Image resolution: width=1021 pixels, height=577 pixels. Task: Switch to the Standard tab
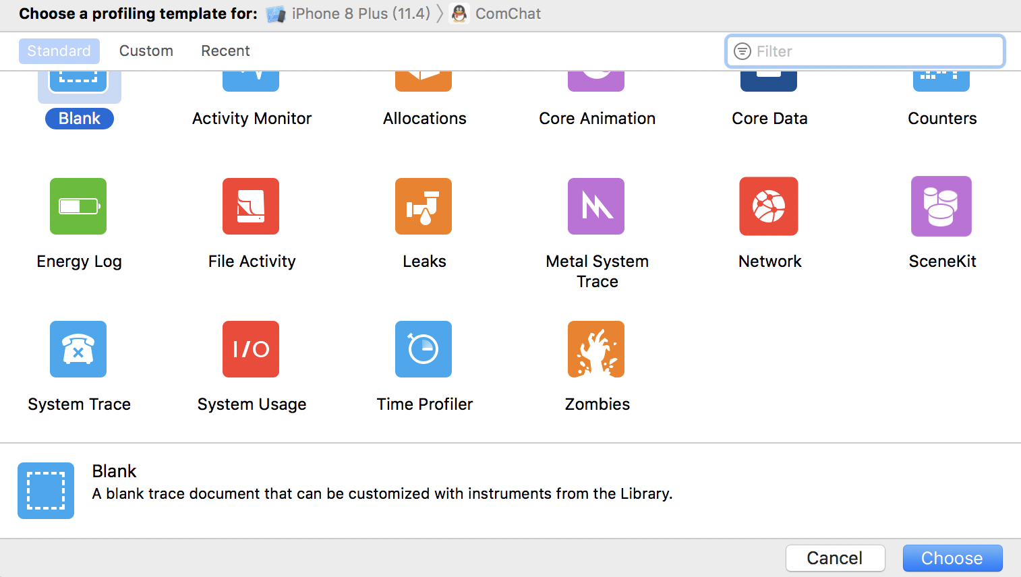[59, 51]
